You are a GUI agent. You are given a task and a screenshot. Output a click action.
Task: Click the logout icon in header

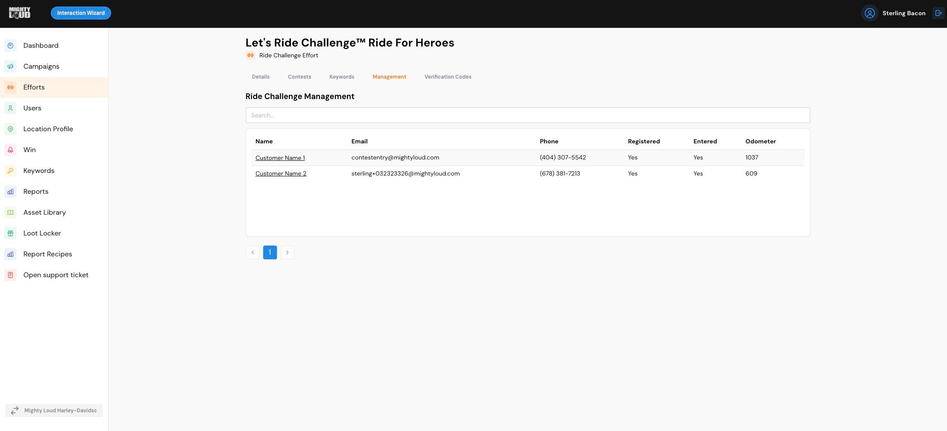click(x=938, y=13)
